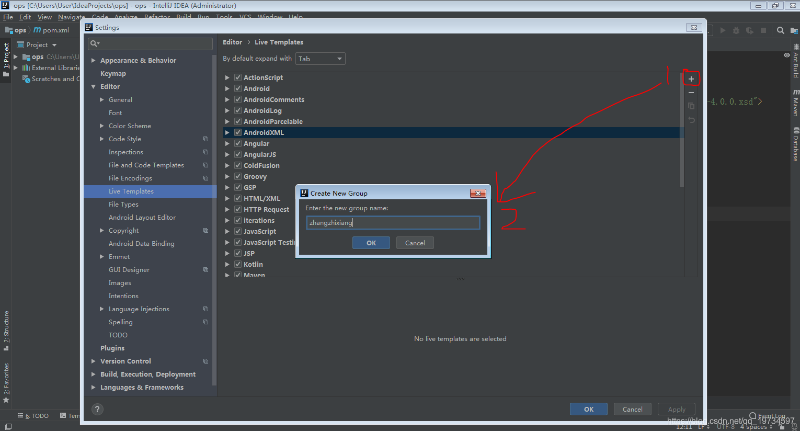Toggle the AndroidComments checkbox

[x=238, y=99]
